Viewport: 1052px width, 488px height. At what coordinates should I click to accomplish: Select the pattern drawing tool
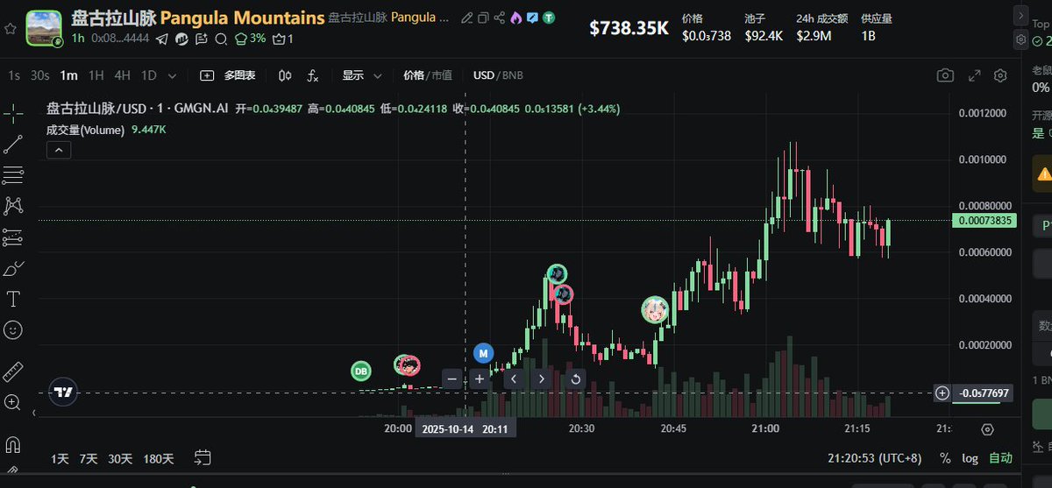point(13,206)
